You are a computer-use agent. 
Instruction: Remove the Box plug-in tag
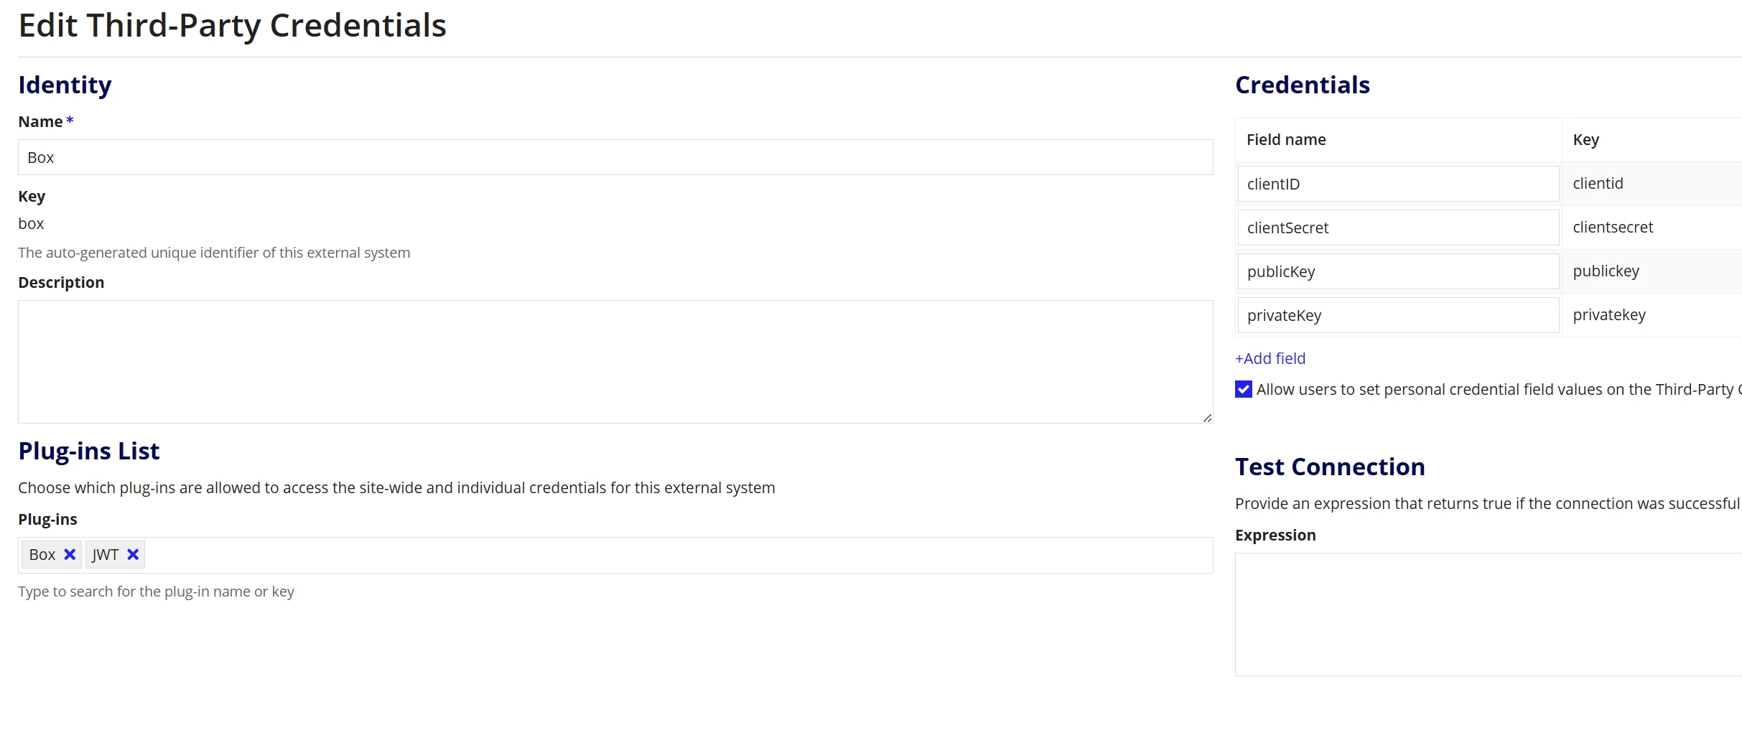(x=70, y=554)
